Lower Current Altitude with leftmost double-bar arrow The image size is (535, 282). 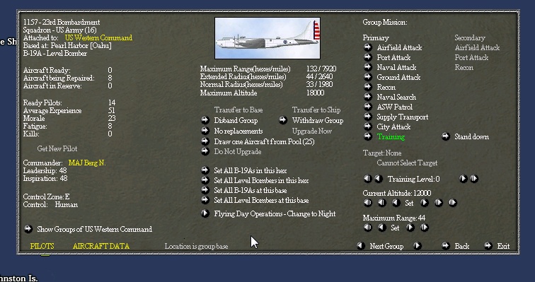click(367, 203)
